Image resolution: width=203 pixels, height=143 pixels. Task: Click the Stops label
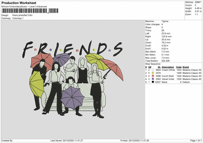click(149, 27)
